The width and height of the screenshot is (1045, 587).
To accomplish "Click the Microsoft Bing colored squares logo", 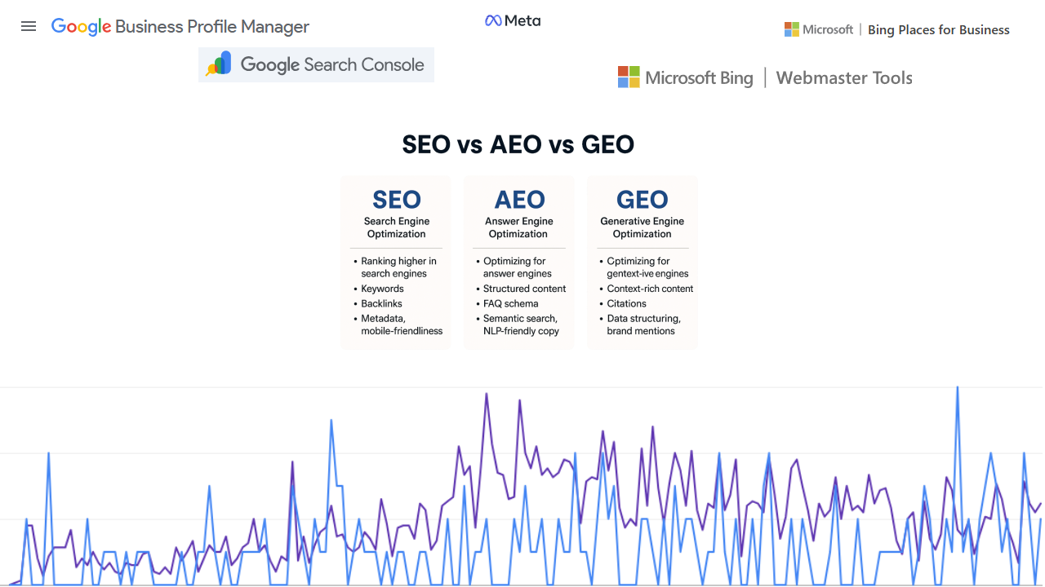I will 629,77.
